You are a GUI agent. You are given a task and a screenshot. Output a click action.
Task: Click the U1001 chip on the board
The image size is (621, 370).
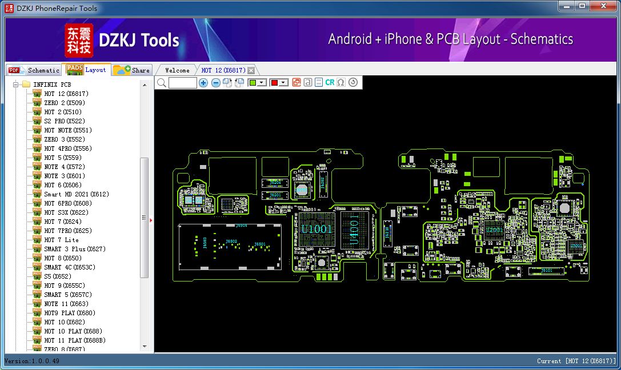(316, 230)
